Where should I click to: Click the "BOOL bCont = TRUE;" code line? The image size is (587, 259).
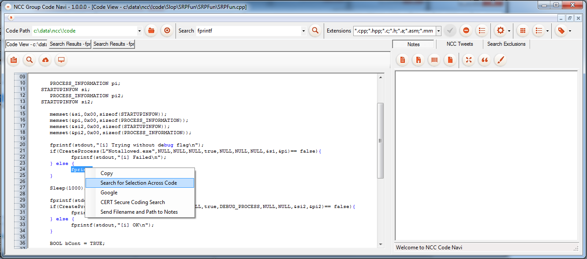(77, 243)
